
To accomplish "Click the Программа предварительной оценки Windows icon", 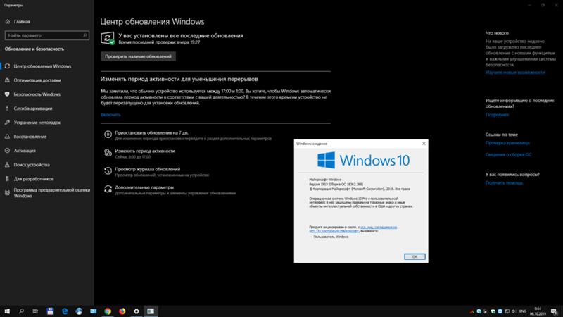I will point(7,193).
